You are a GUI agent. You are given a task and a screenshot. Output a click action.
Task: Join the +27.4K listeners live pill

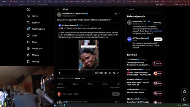click(158, 64)
